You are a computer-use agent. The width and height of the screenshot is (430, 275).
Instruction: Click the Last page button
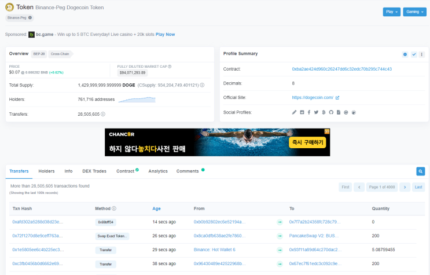[418, 187]
